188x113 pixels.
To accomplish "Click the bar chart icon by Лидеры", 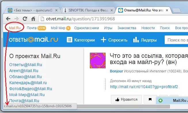I will [136, 39].
